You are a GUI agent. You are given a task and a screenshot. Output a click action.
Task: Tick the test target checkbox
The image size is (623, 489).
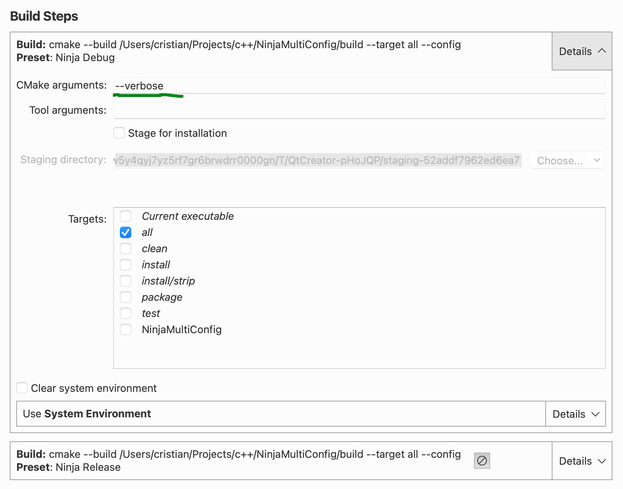coord(126,313)
